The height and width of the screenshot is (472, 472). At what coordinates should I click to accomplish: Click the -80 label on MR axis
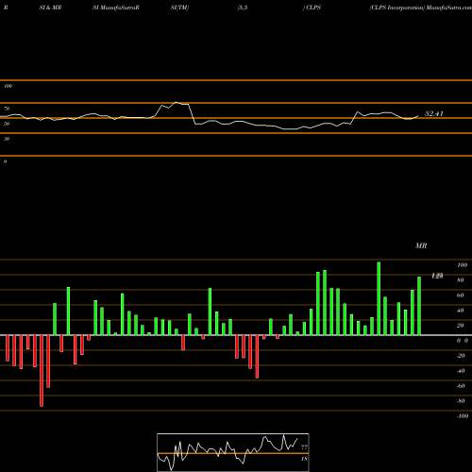pyautogui.click(x=461, y=401)
